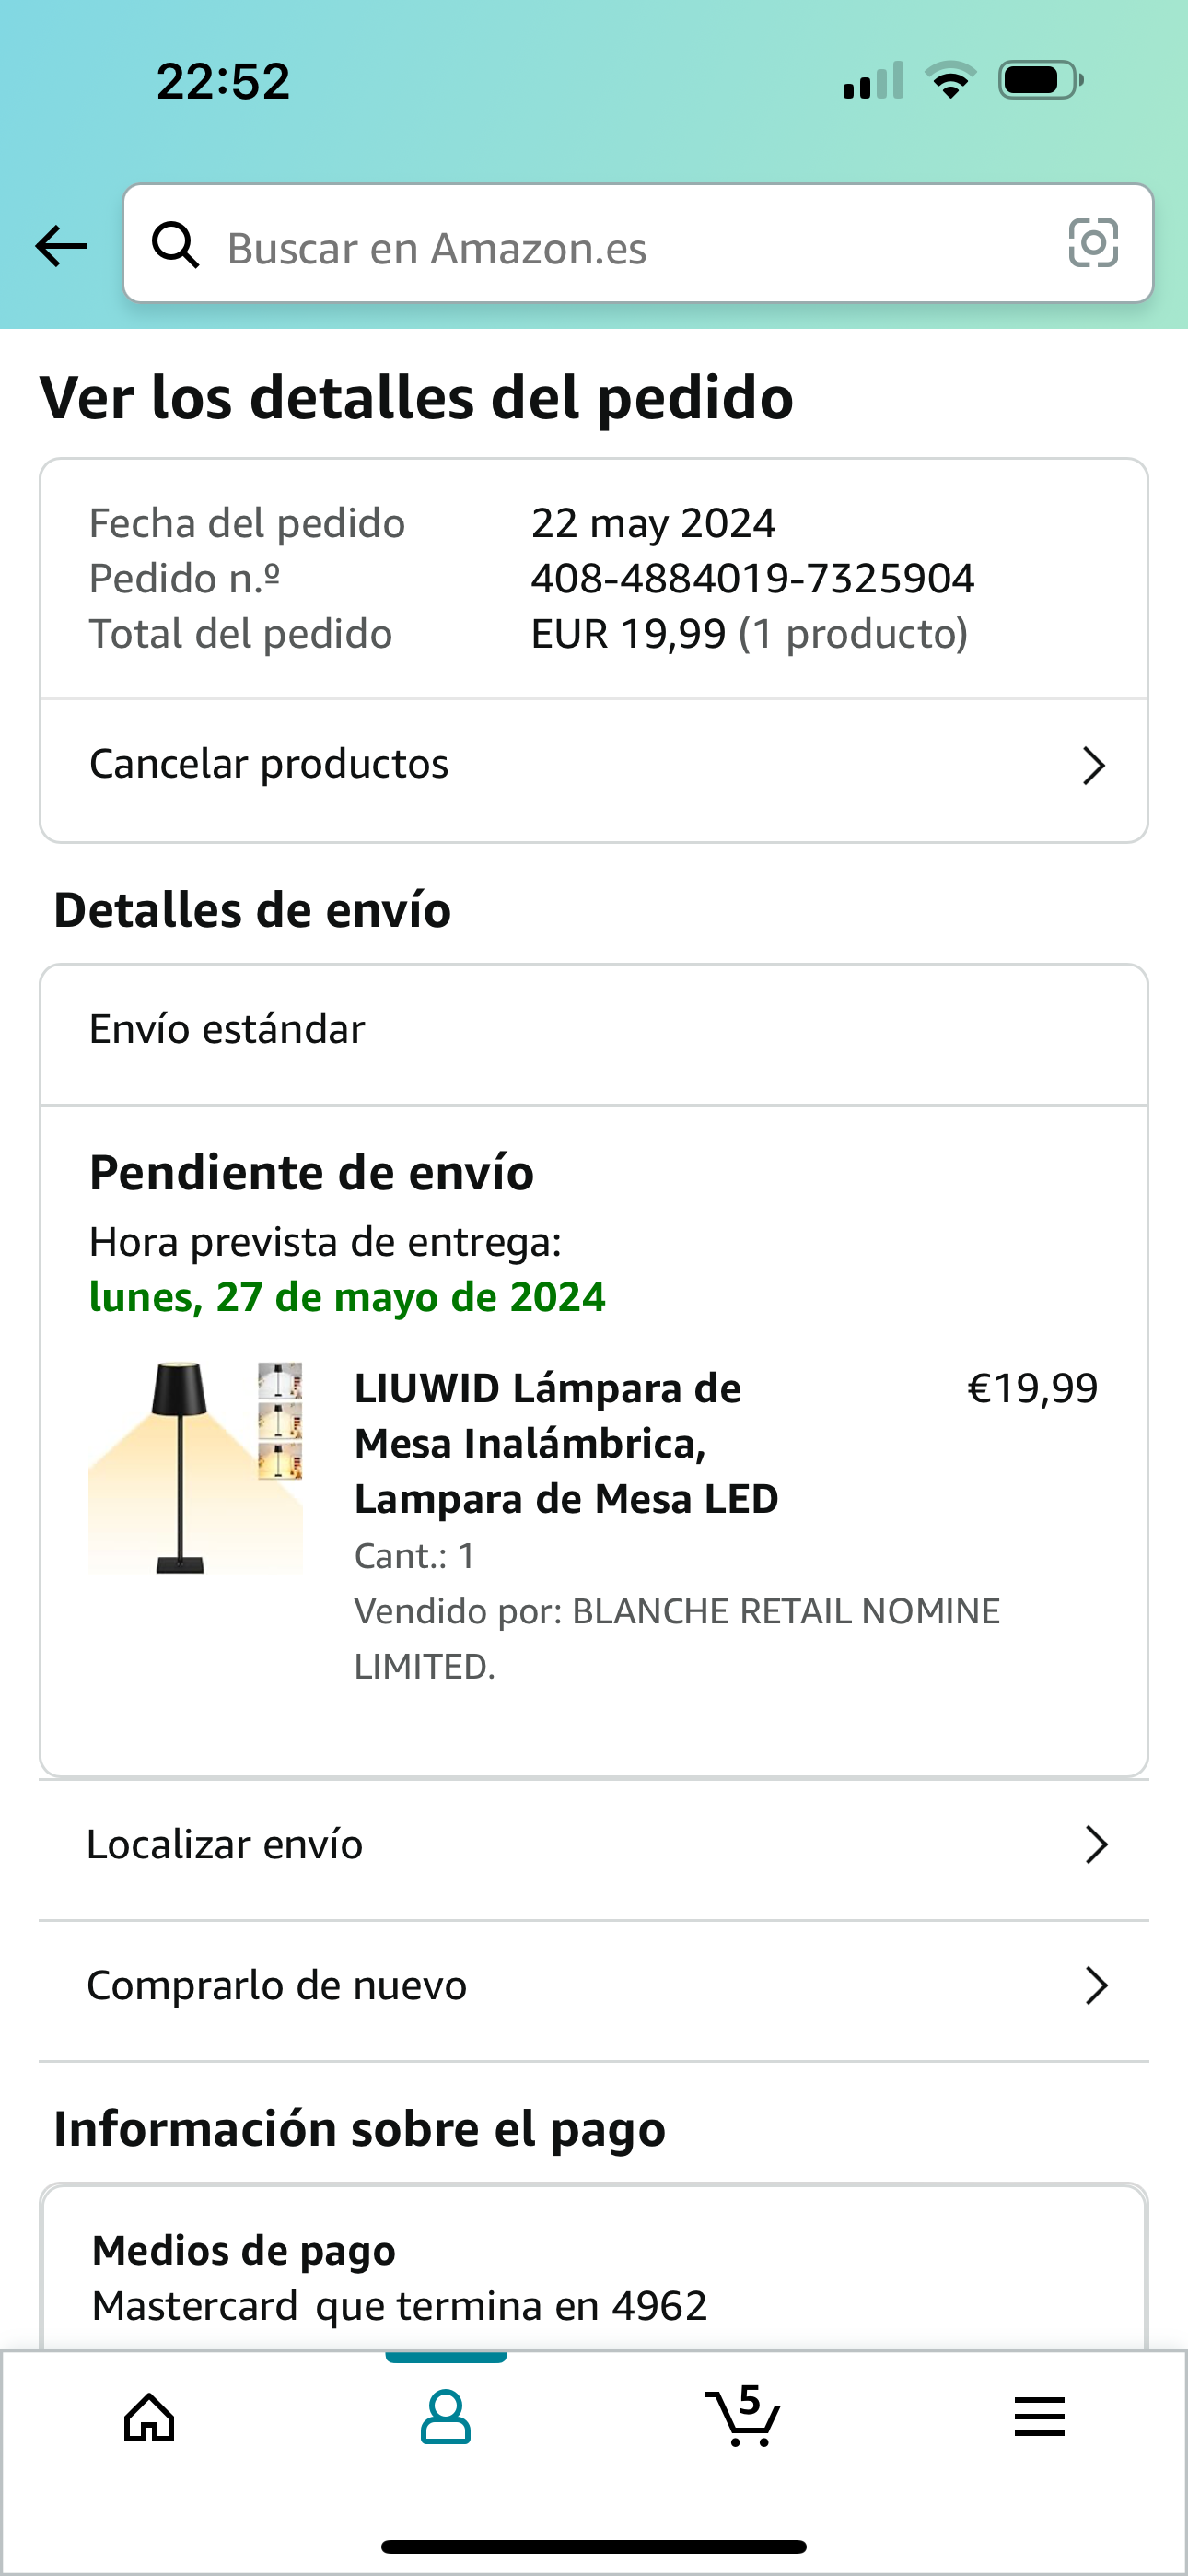Open the account profile tab
The image size is (1188, 2576).
click(x=445, y=2418)
